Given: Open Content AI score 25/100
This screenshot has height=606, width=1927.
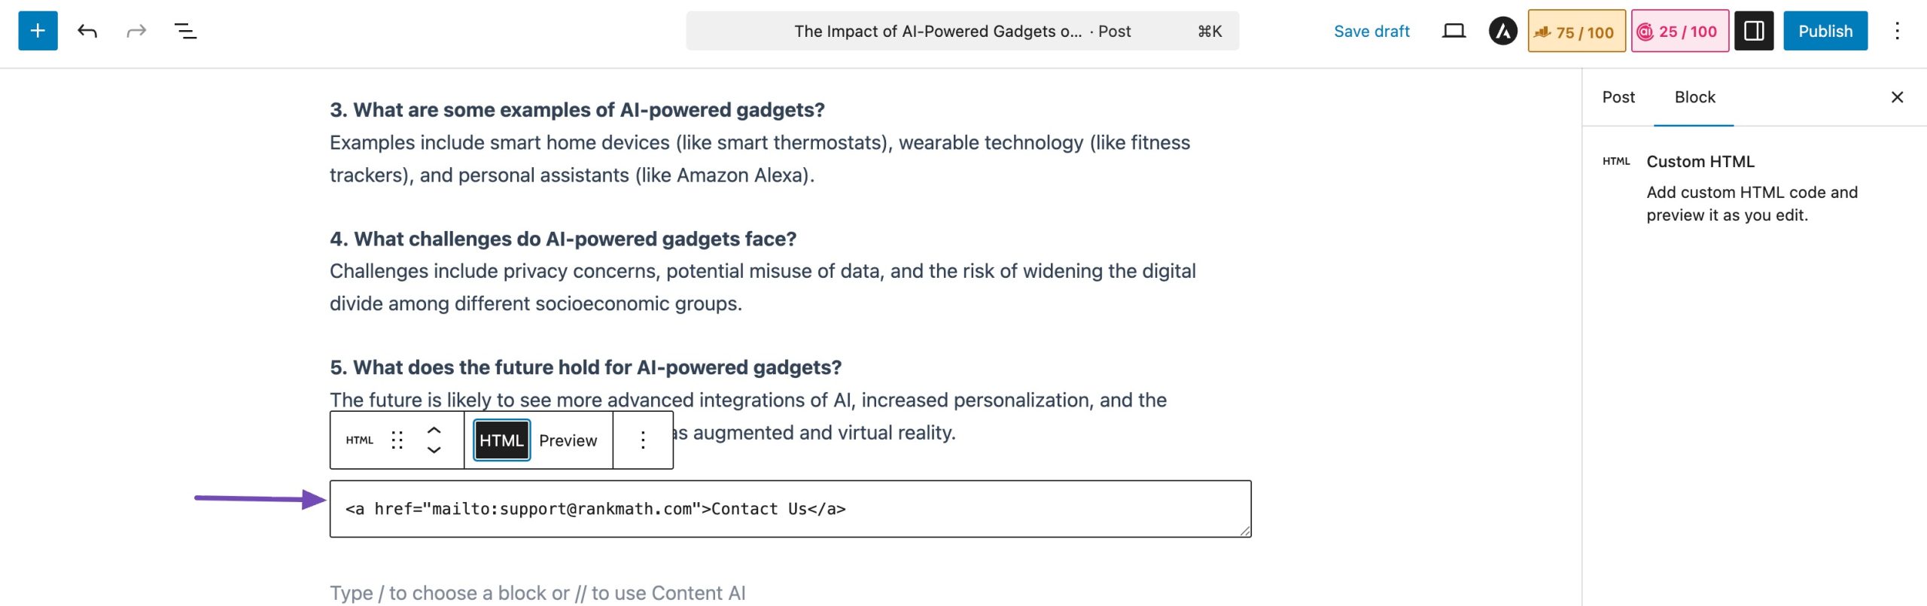Looking at the screenshot, I should click(x=1679, y=31).
